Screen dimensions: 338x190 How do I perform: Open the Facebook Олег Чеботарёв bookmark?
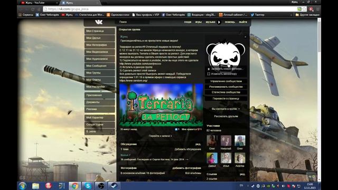(173, 15)
